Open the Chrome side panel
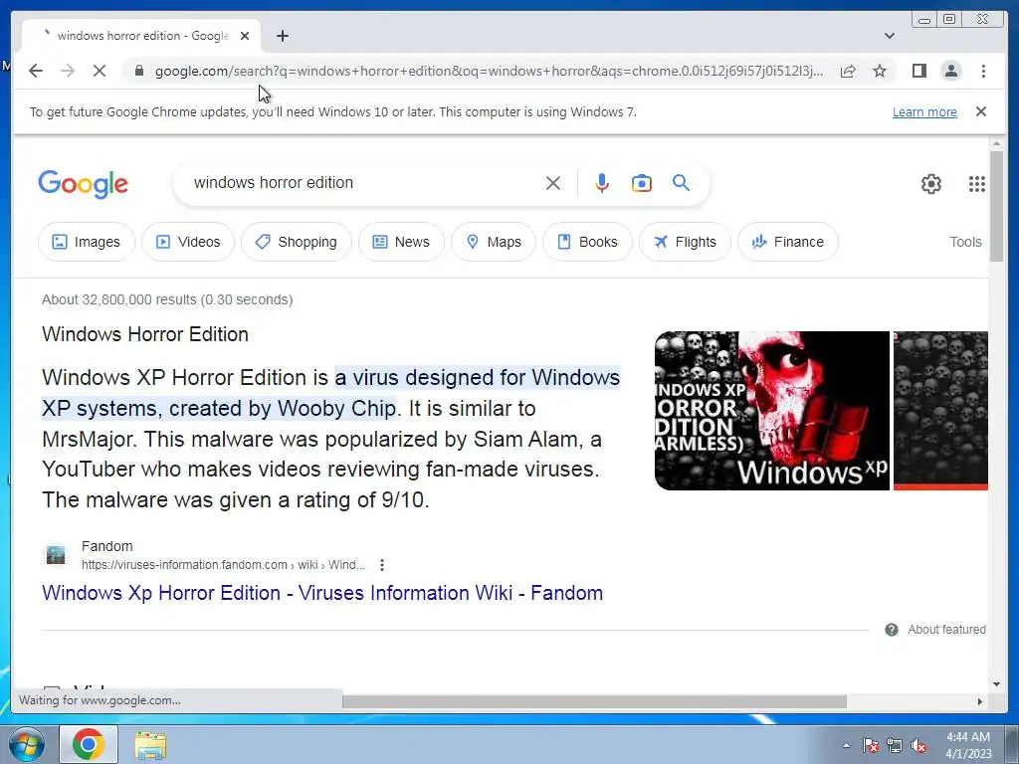 pos(918,71)
